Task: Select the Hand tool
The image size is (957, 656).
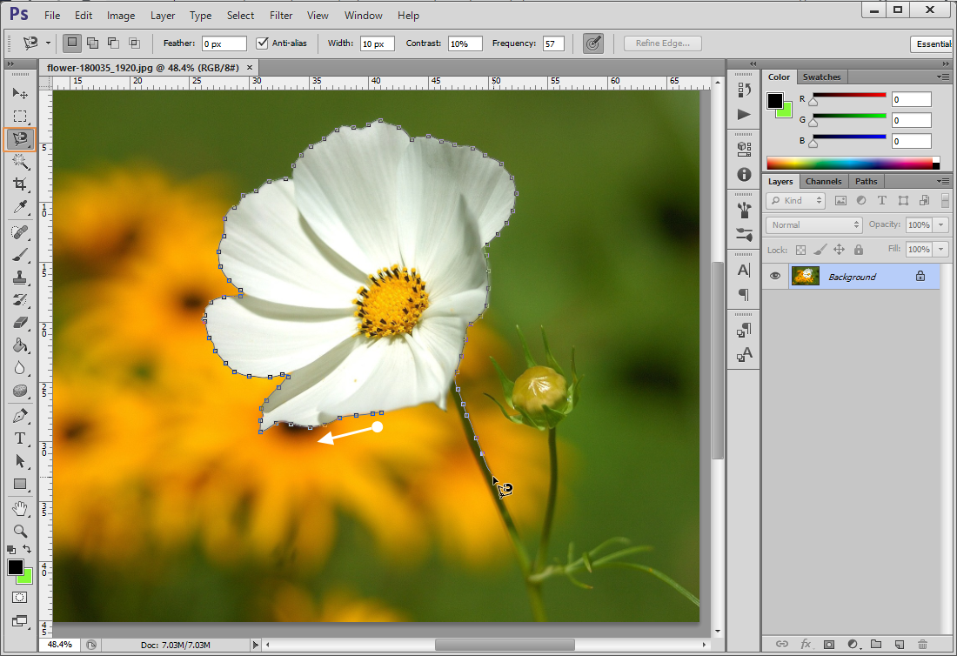Action: pyautogui.click(x=20, y=507)
